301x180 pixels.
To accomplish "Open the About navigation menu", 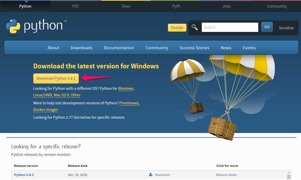I will (53, 48).
